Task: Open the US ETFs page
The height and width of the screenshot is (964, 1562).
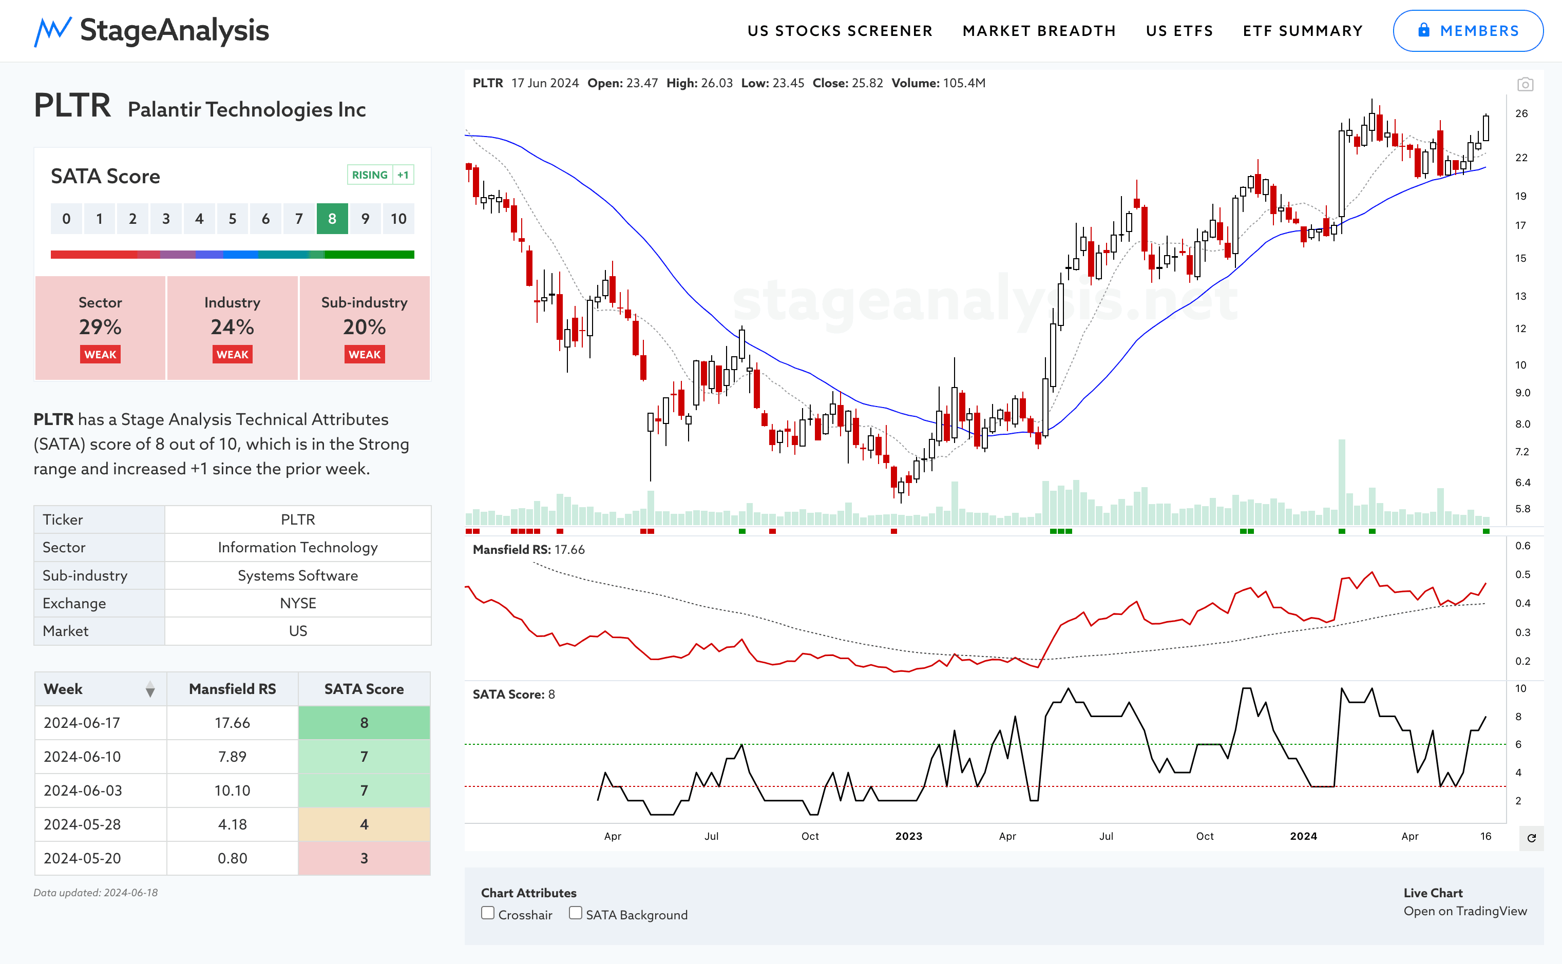Action: point(1179,31)
